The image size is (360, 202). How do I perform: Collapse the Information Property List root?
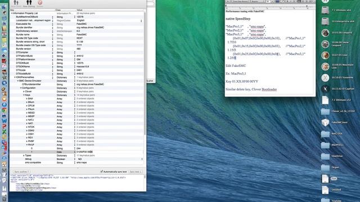tap(12, 13)
